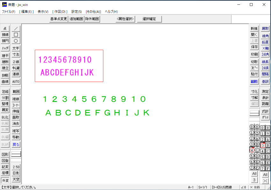This screenshot has width=271, height=190.
Task: Choose the 接円 tangent circle tool
Action: point(5,41)
